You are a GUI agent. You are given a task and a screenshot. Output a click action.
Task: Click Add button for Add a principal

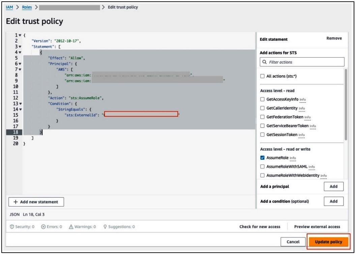pyautogui.click(x=333, y=186)
